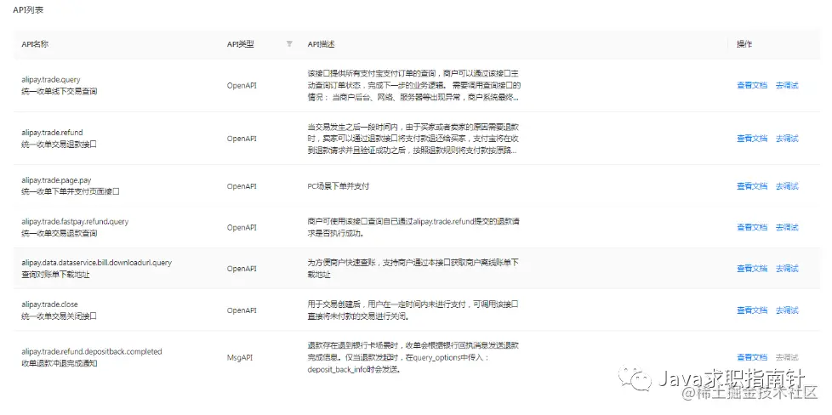832x415 pixels.
Task: Open 查看文档 for refund.depositback.completed row
Action: (x=752, y=357)
